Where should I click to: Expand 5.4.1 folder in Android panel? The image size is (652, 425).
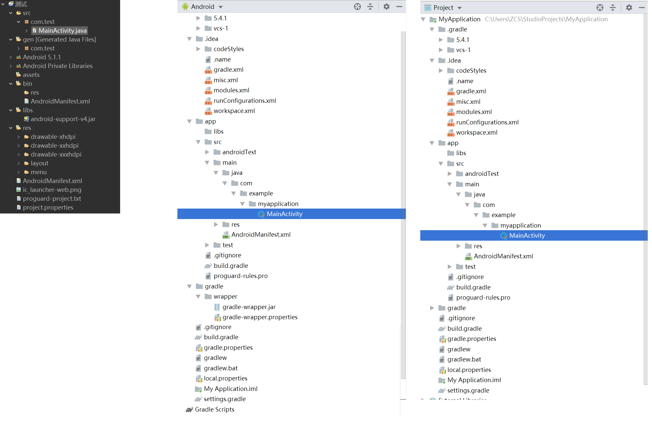pyautogui.click(x=198, y=18)
